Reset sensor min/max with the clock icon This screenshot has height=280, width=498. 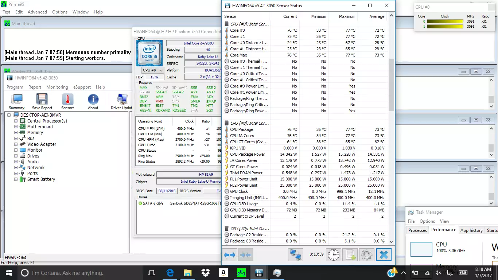[333, 255]
